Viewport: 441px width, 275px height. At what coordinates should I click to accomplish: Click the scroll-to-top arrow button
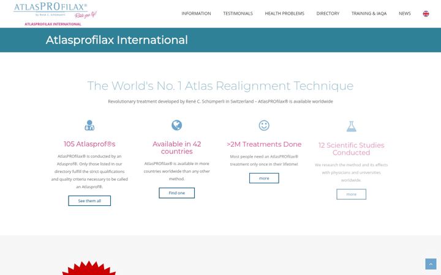431,264
